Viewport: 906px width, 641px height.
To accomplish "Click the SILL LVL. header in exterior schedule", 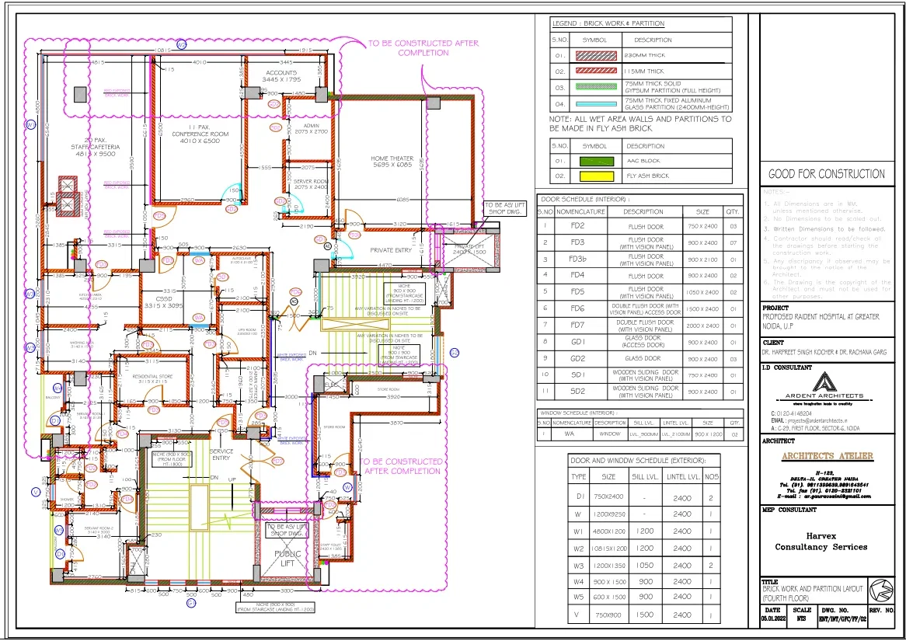I will [x=644, y=477].
